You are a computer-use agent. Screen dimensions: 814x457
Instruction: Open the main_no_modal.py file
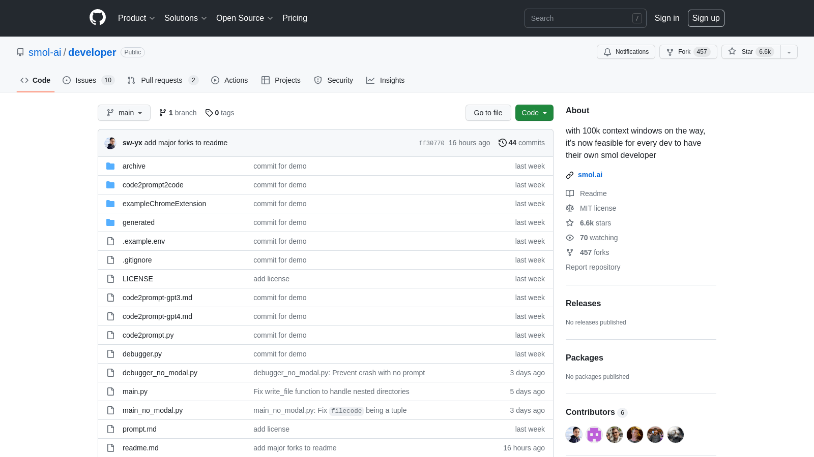click(153, 410)
